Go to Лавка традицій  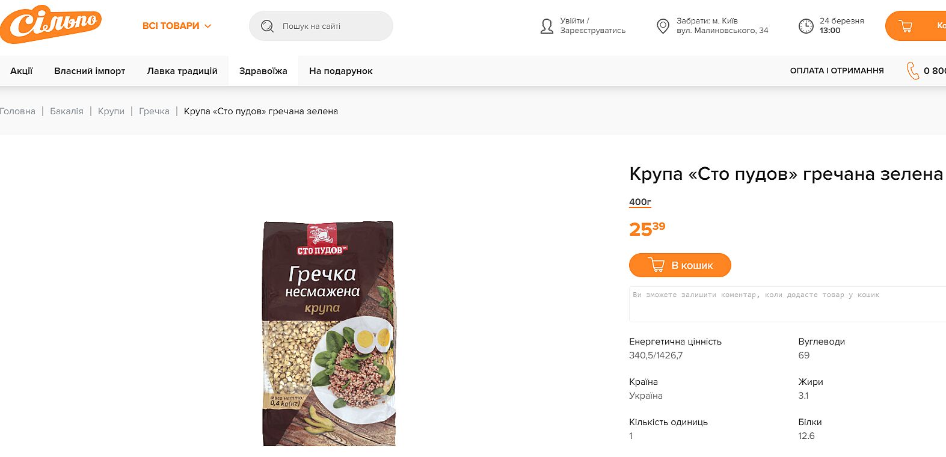pos(182,71)
